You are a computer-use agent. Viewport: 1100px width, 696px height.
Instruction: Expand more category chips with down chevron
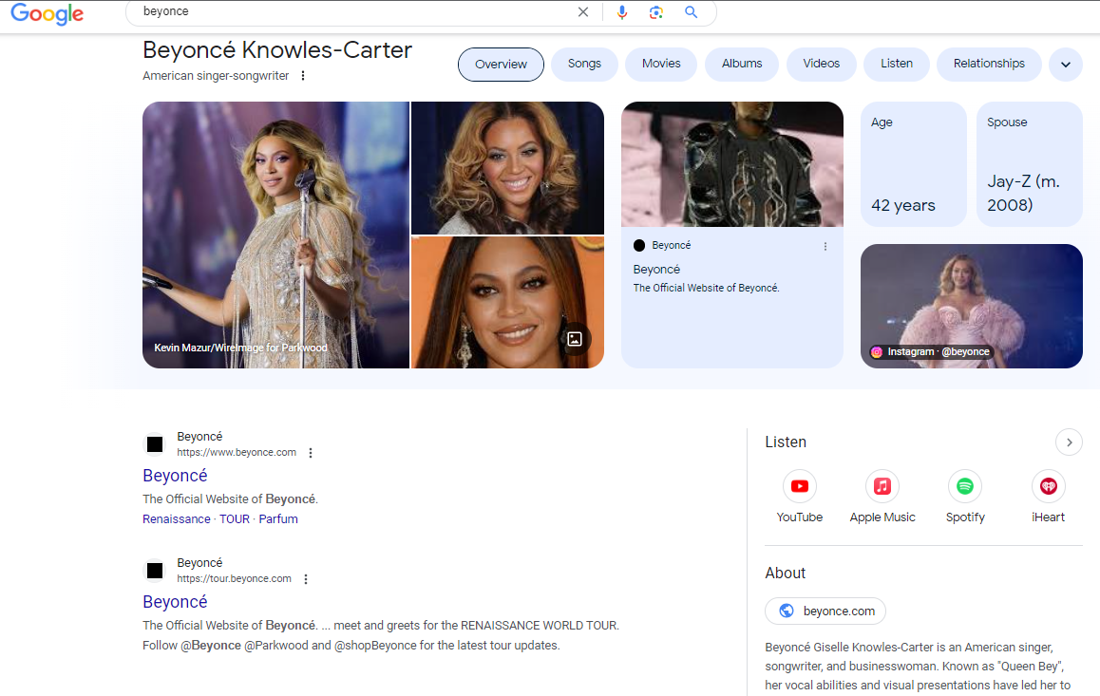point(1066,65)
